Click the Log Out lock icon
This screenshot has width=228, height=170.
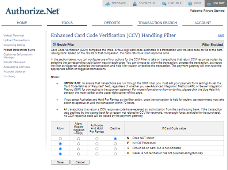click(209, 4)
